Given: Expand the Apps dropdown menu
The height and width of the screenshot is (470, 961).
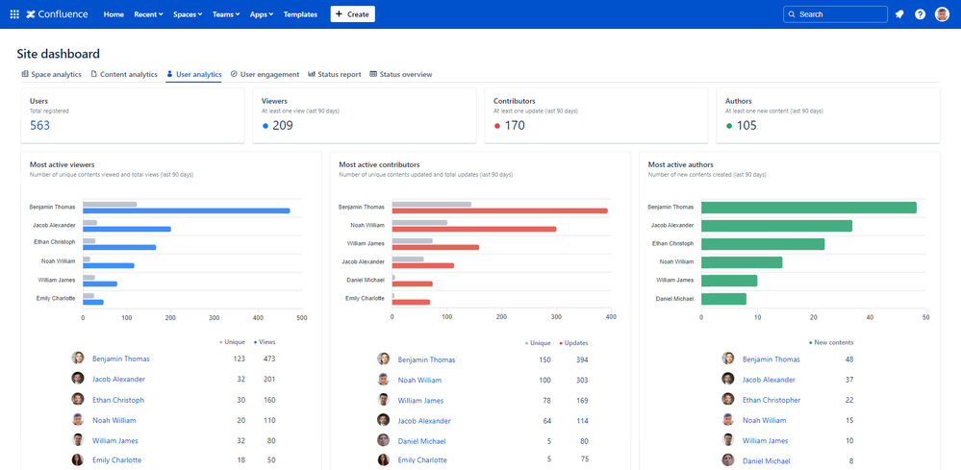Looking at the screenshot, I should click(x=261, y=14).
